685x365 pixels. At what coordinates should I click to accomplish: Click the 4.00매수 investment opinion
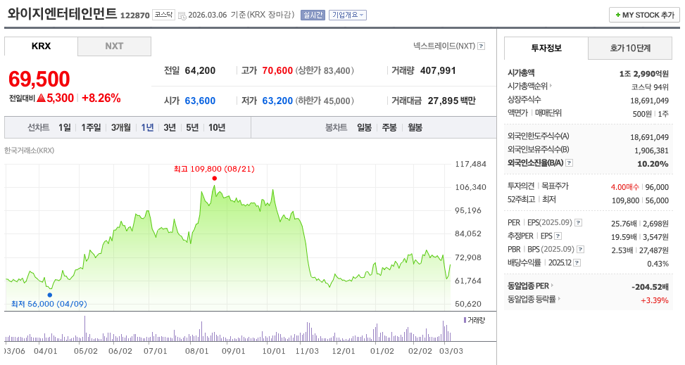[624, 187]
